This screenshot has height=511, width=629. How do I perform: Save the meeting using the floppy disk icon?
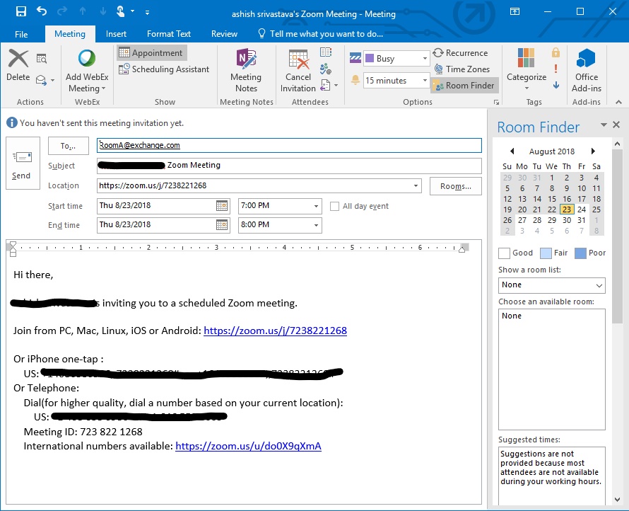[21, 11]
